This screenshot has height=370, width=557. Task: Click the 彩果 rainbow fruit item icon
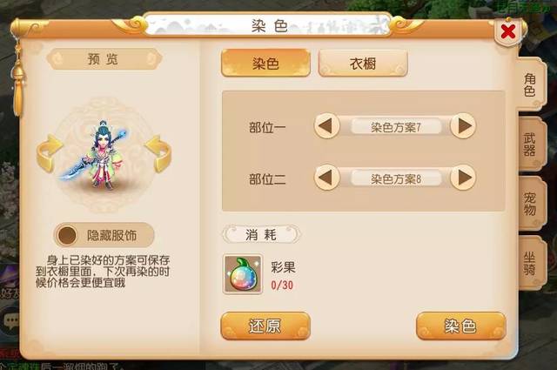[243, 274]
